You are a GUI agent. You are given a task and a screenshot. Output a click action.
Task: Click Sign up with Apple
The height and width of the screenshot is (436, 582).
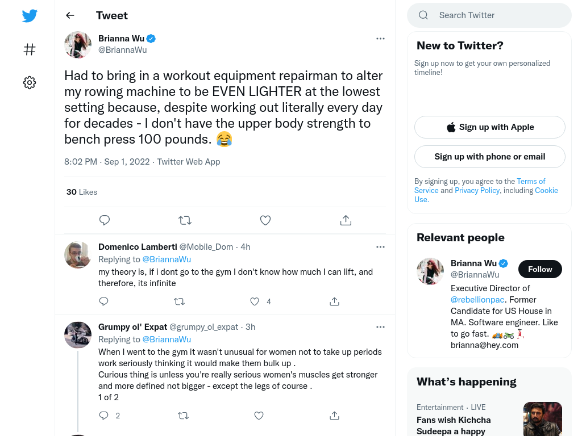point(489,127)
